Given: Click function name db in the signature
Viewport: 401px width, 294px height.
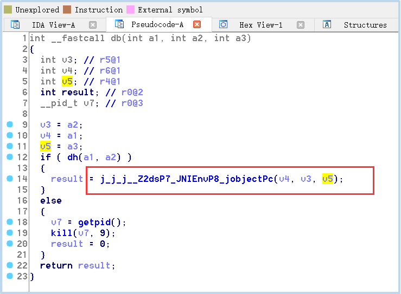Looking at the screenshot, I should [x=116, y=38].
